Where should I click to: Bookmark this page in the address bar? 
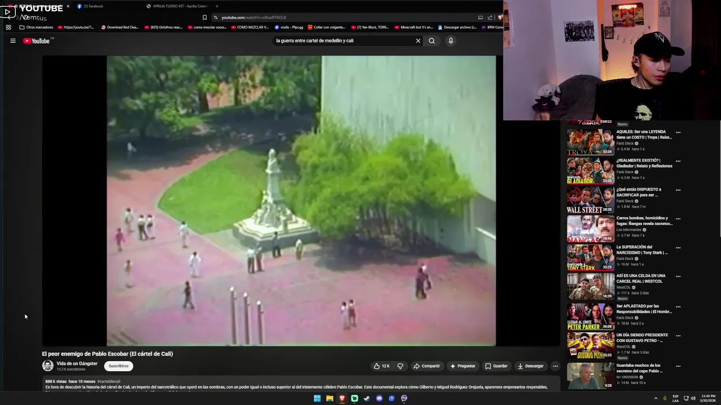tap(204, 17)
